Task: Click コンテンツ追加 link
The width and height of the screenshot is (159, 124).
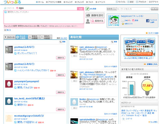Action: [x=152, y=33]
